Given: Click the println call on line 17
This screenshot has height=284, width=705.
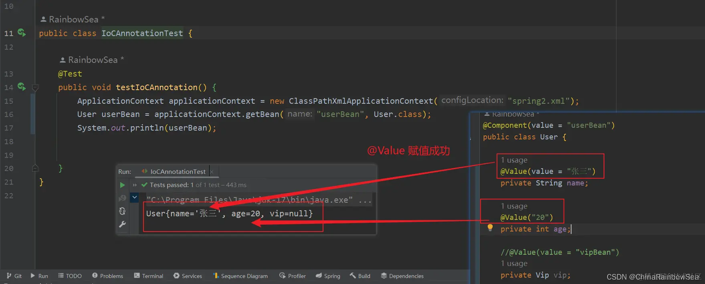Looking at the screenshot, I should [147, 128].
